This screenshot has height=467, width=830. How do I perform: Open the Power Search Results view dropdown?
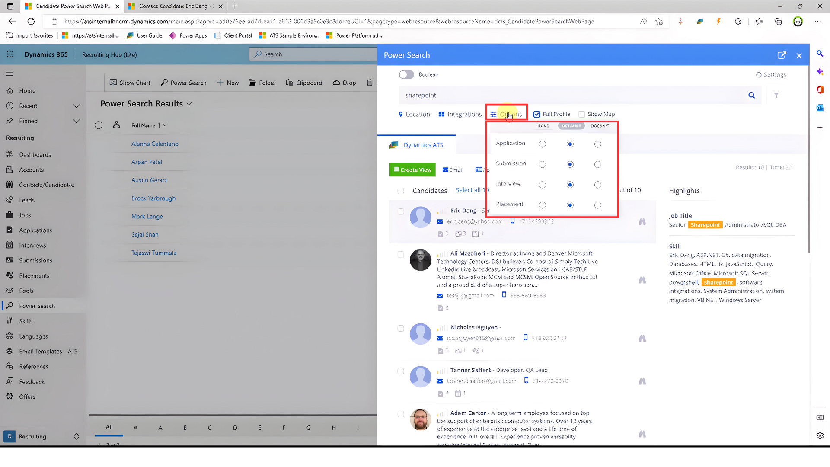coord(189,104)
